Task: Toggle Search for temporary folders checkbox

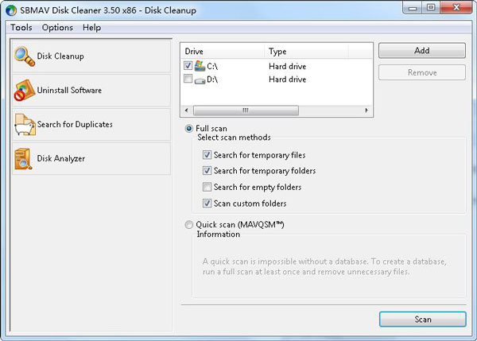Action: click(207, 171)
